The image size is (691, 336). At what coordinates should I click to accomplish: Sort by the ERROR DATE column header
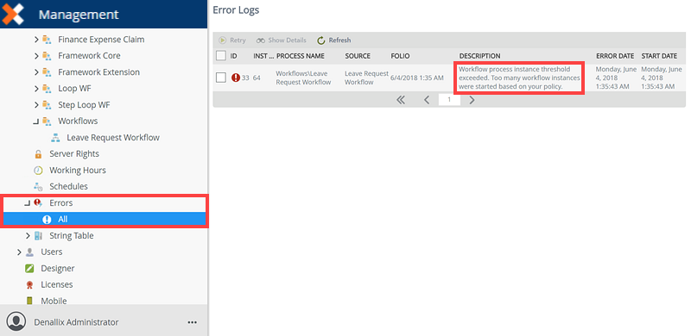point(615,56)
